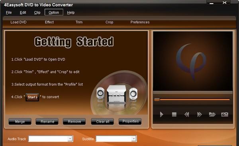
Task: Choose the Crop tool in the toolbar
Action: (109, 22)
